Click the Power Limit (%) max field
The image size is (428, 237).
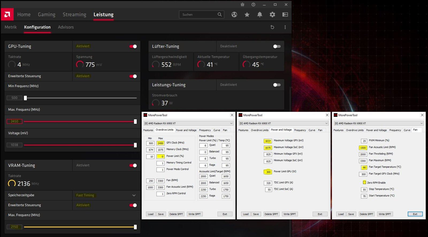click(x=160, y=156)
